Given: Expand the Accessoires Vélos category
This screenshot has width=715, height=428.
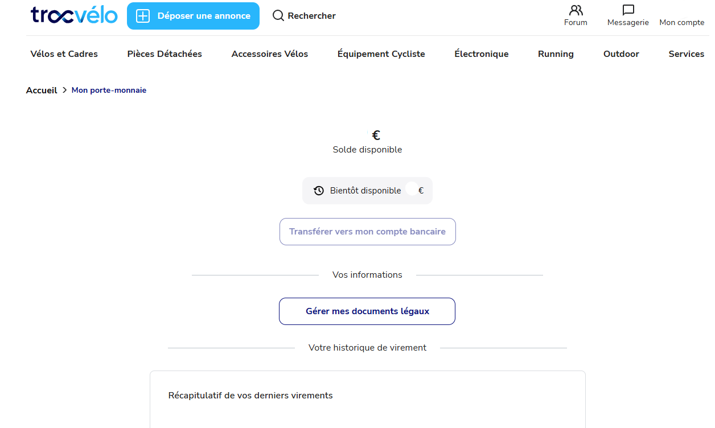Looking at the screenshot, I should 270,54.
